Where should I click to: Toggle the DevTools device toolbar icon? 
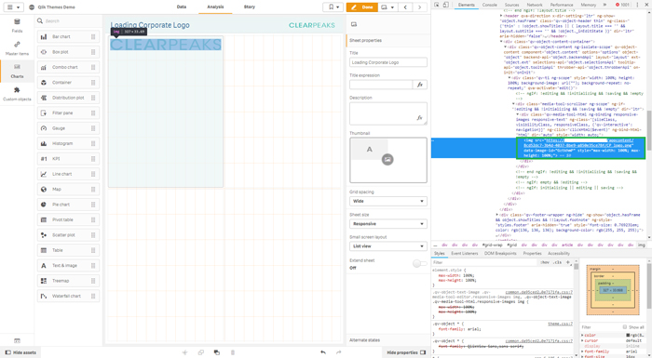click(446, 5)
